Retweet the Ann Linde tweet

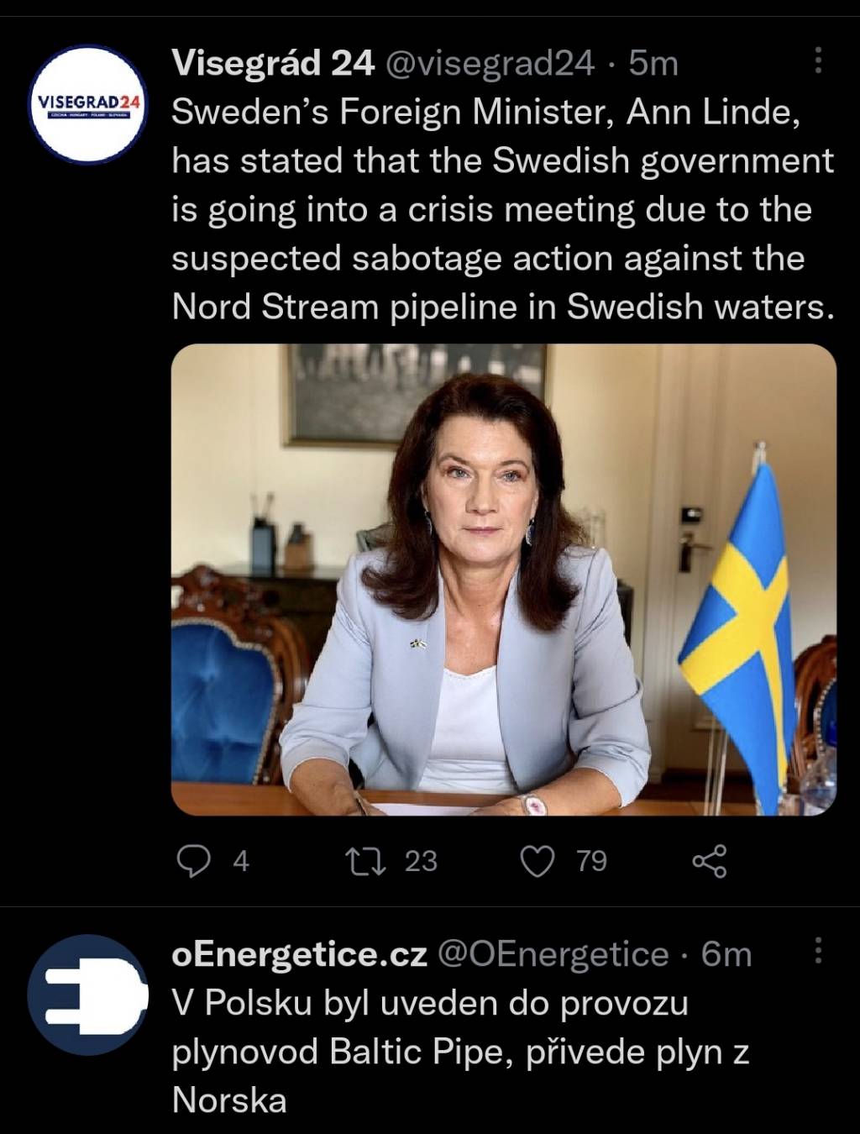pyautogui.click(x=365, y=861)
